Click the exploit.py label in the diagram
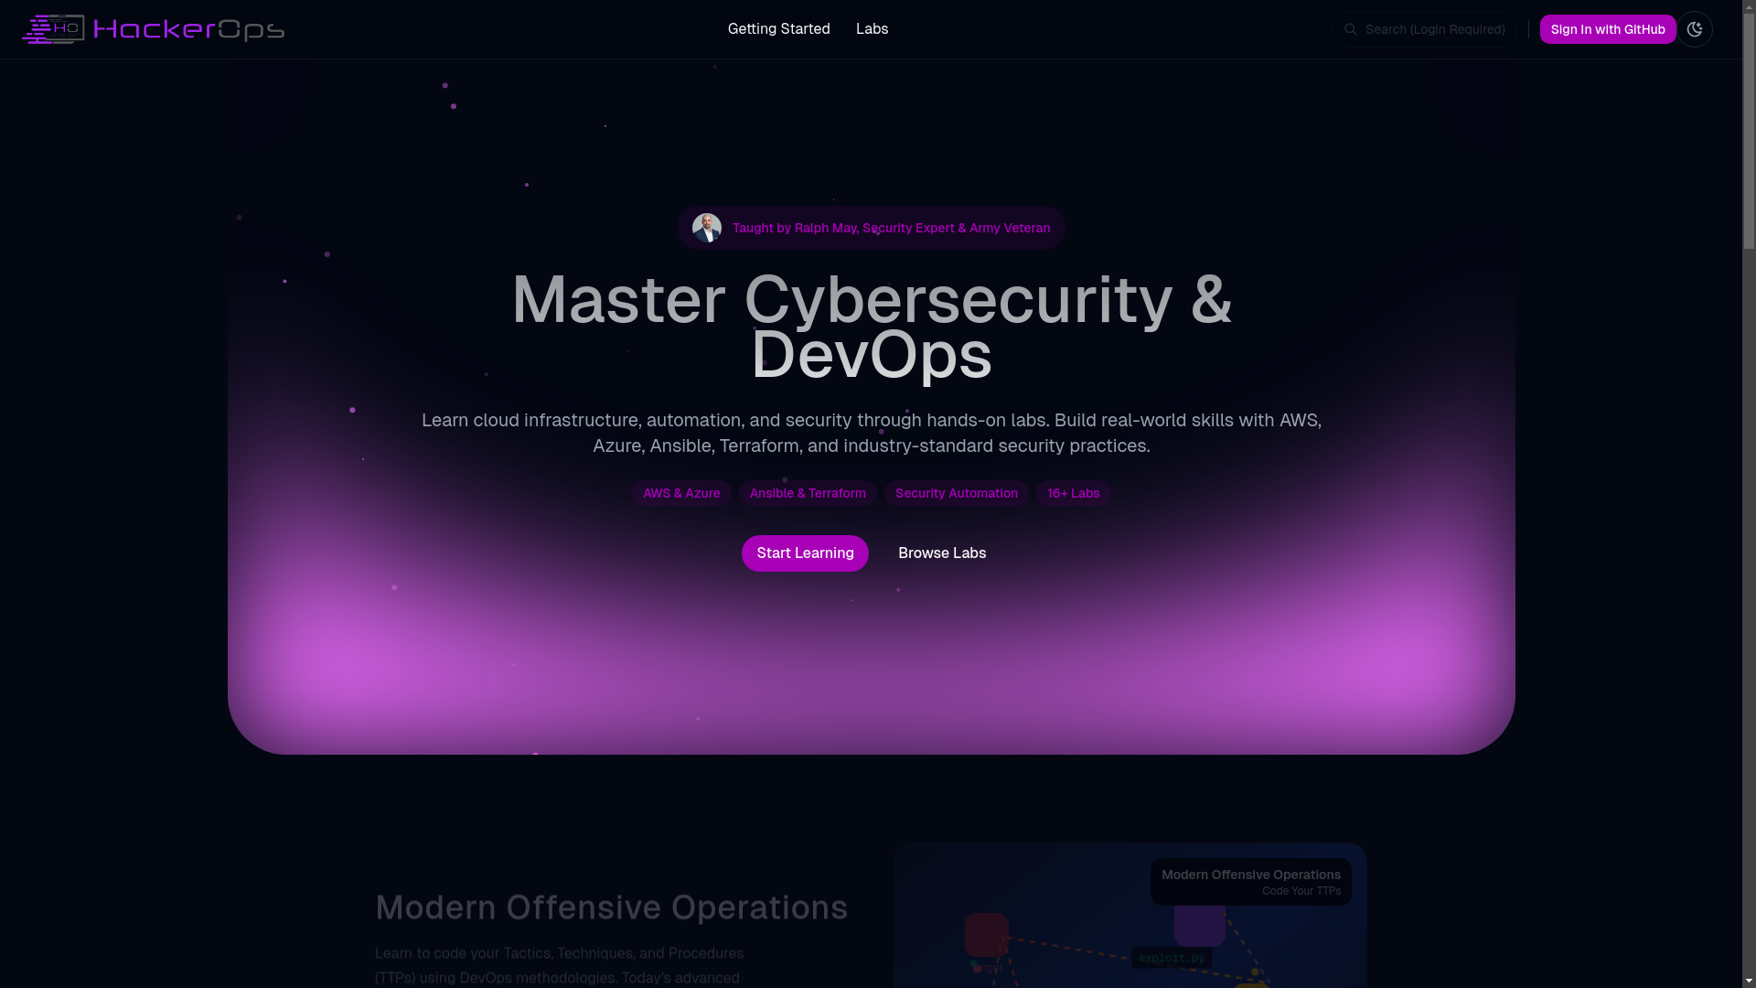This screenshot has width=1756, height=988. tap(1172, 958)
